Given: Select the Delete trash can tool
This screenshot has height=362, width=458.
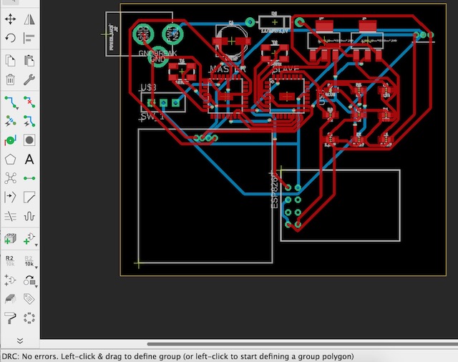Looking at the screenshot, I should pos(10,79).
